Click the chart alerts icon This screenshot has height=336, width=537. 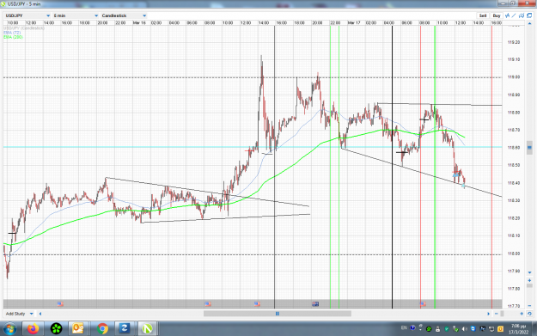point(522,15)
